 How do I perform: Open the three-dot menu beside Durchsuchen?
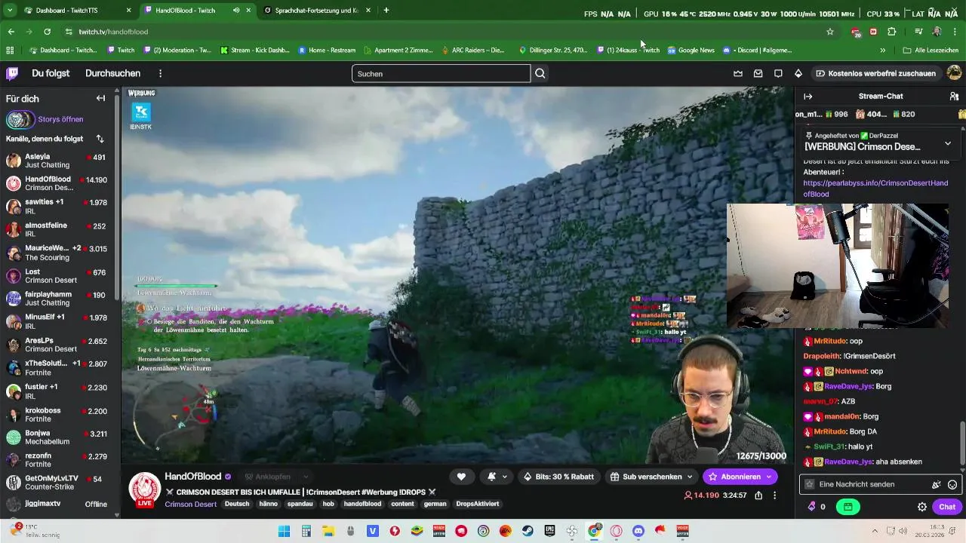tap(160, 73)
